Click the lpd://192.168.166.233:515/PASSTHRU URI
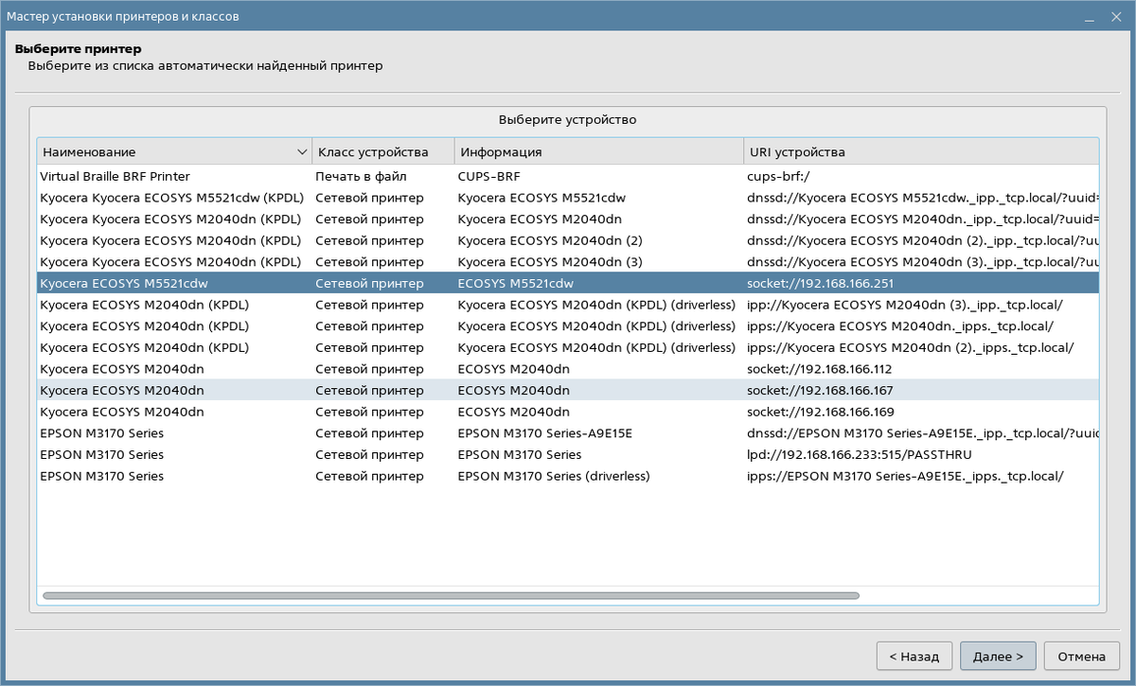Screen dimensions: 1136x686 [860, 455]
